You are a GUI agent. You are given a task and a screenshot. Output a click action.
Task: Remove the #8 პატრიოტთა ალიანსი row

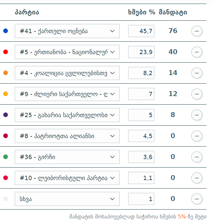(197, 136)
